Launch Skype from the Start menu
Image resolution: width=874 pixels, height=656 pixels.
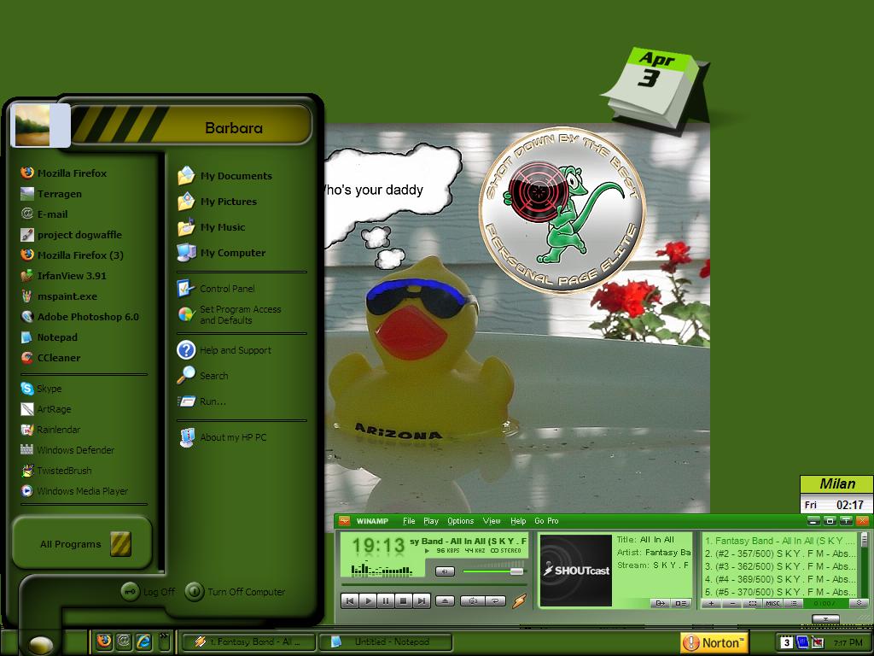49,389
